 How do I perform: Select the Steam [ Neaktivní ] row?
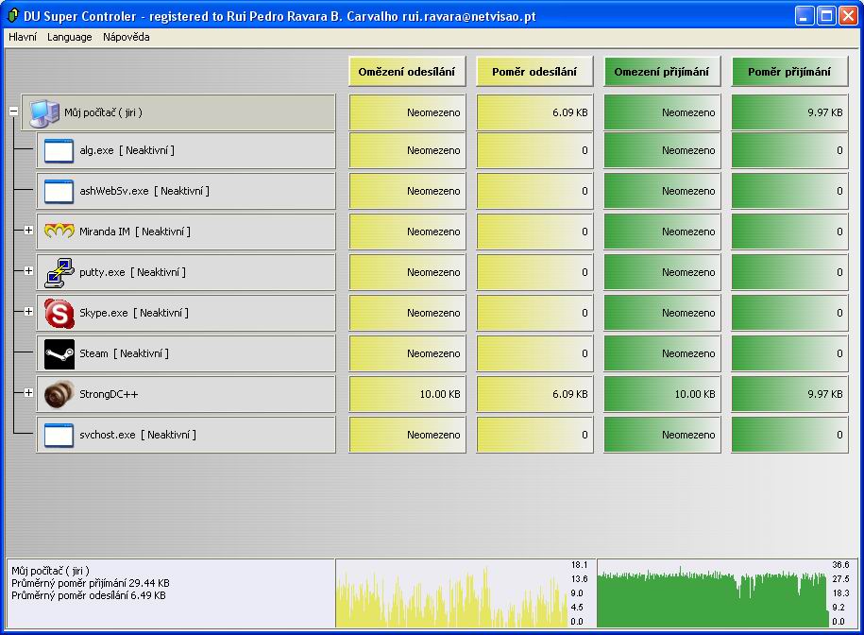point(186,353)
